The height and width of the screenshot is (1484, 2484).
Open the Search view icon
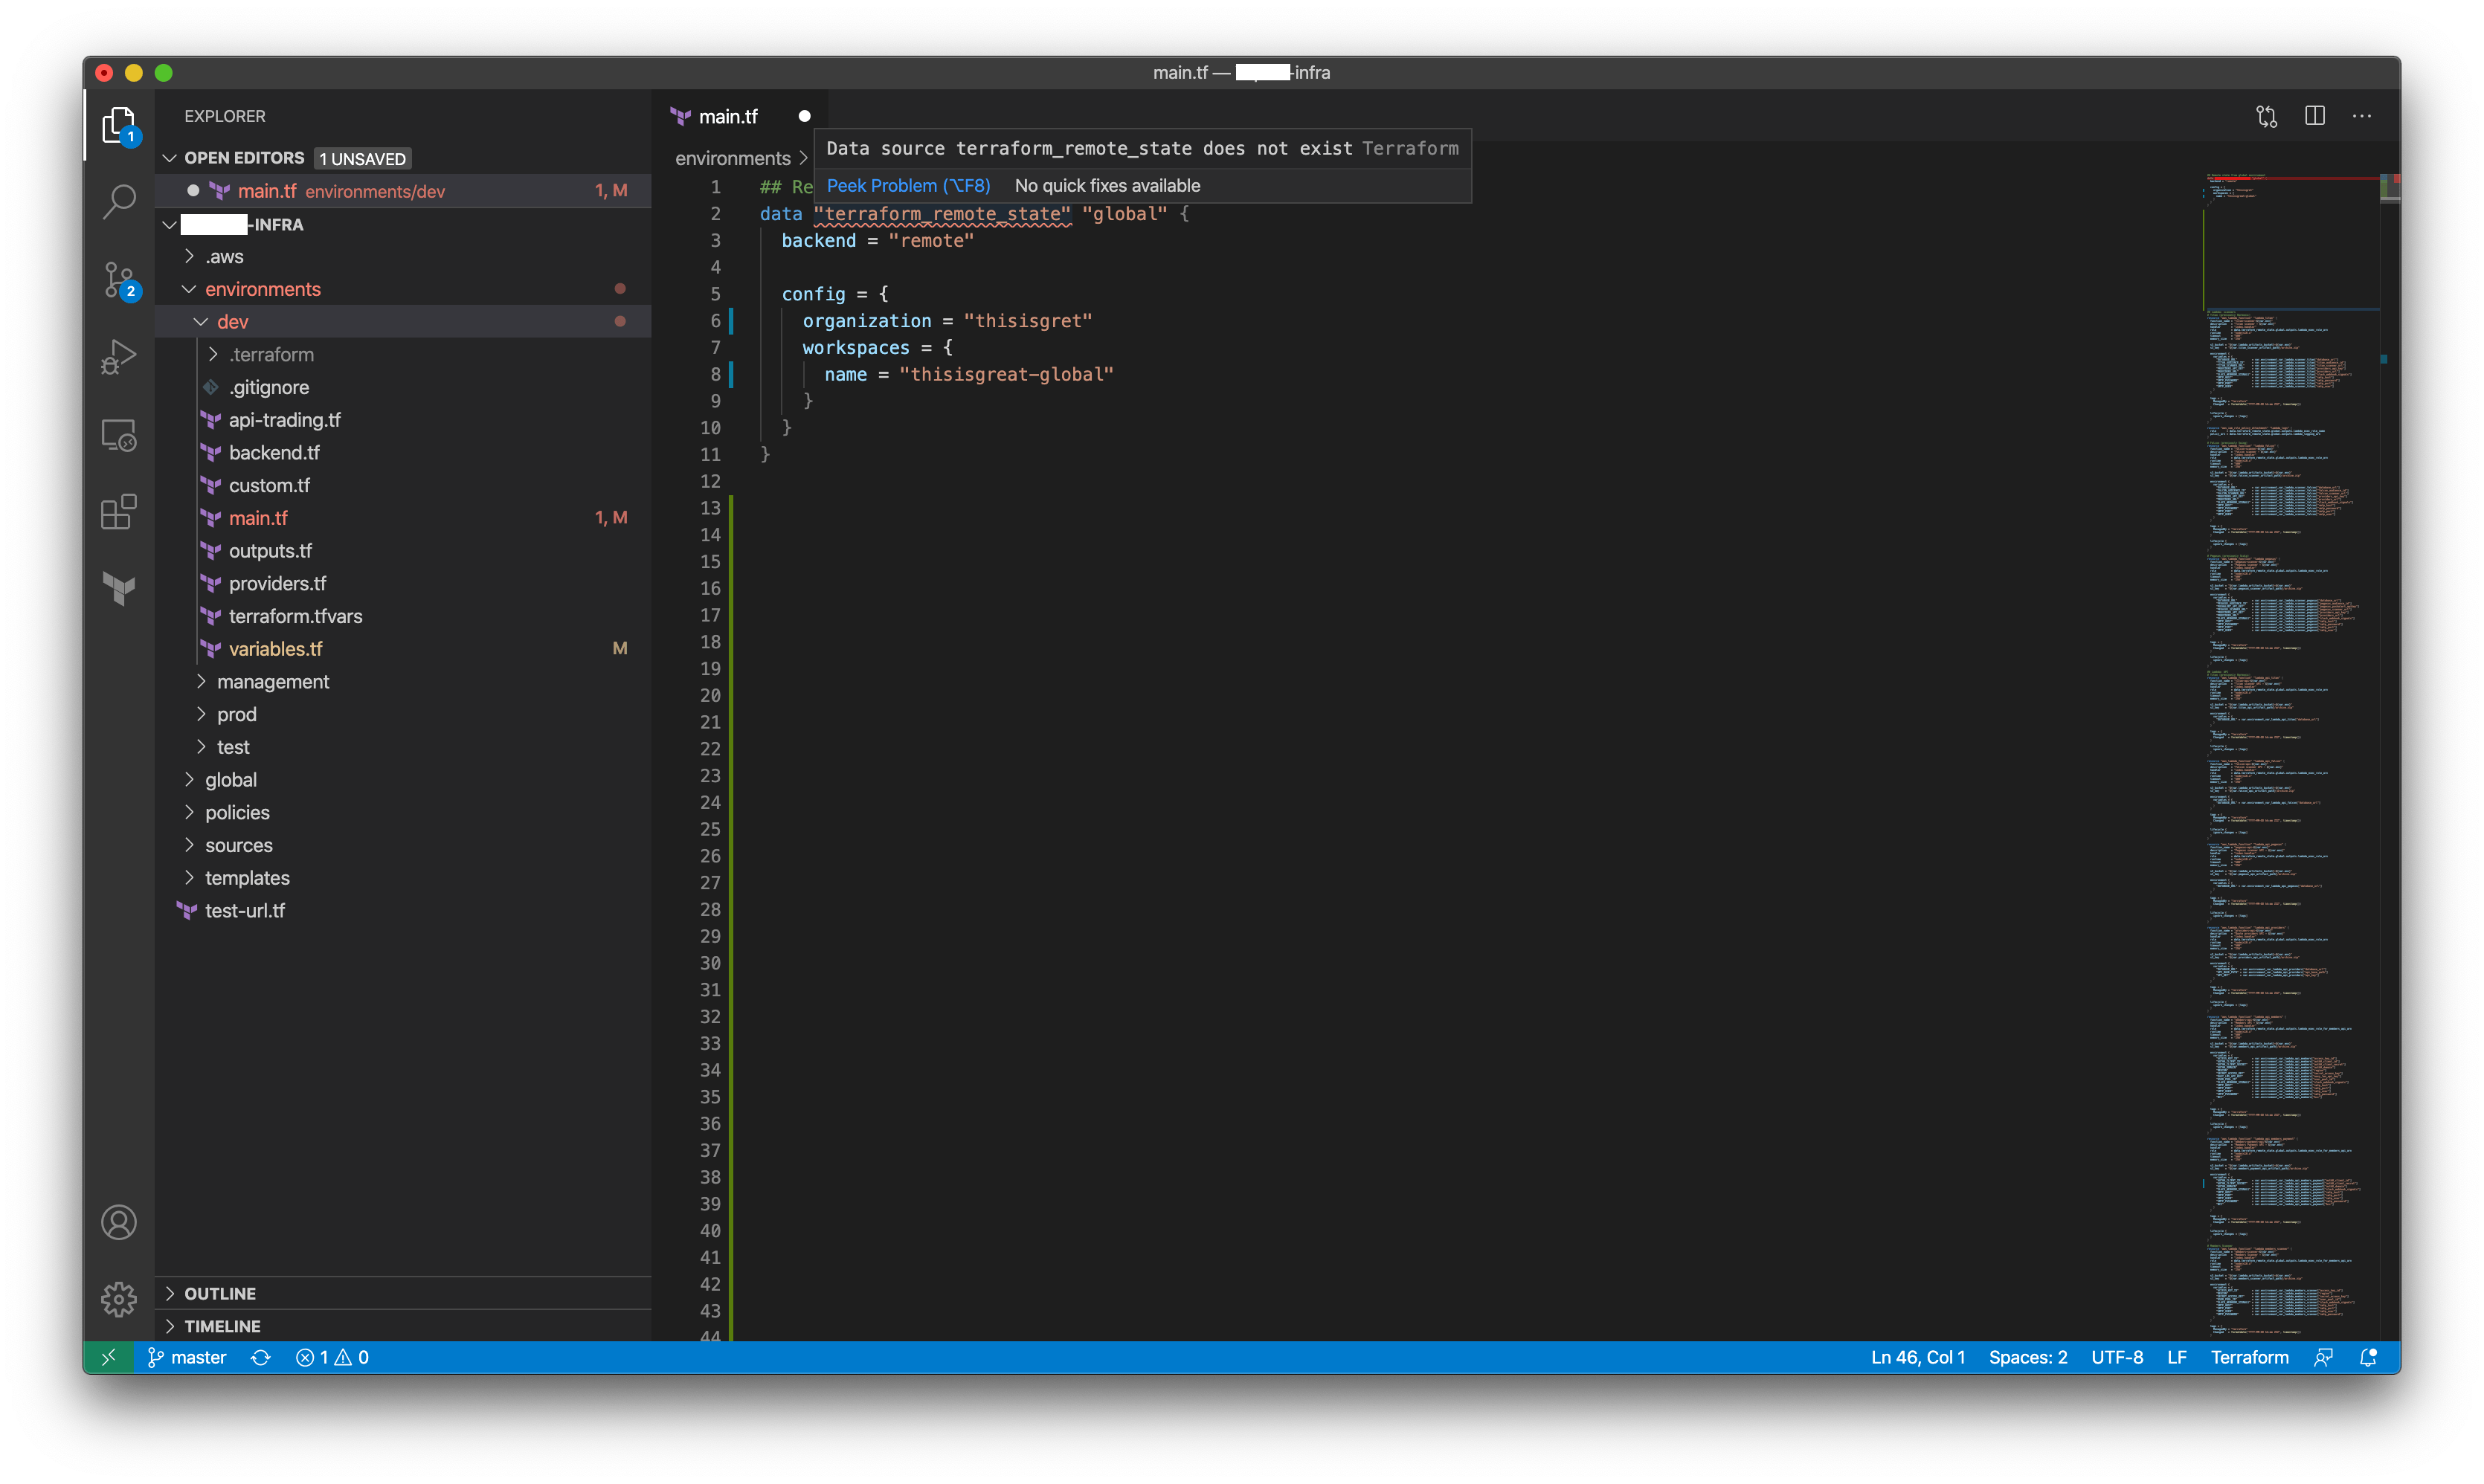tap(119, 201)
